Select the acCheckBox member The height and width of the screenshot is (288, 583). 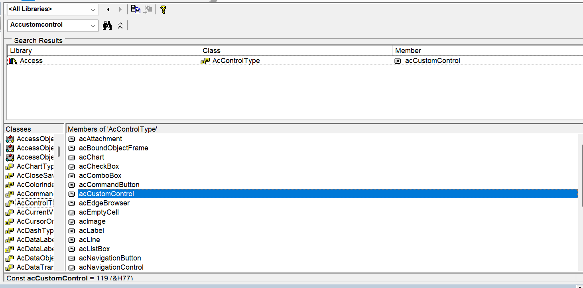point(99,166)
